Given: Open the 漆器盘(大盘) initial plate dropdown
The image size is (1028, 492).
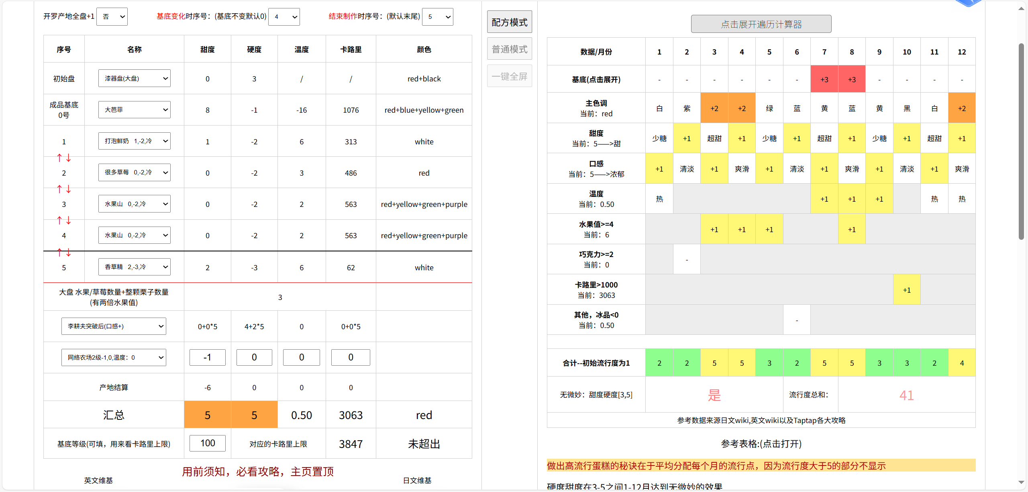Looking at the screenshot, I should (x=135, y=78).
